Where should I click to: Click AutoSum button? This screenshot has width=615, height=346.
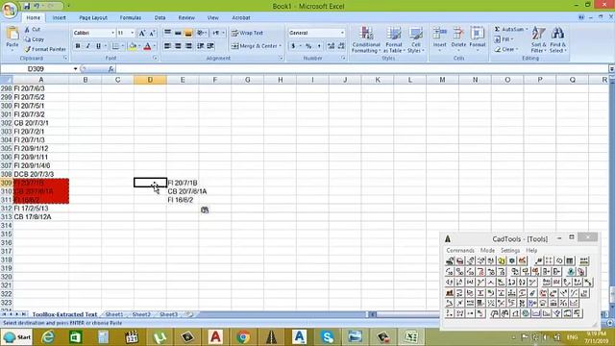pos(510,30)
